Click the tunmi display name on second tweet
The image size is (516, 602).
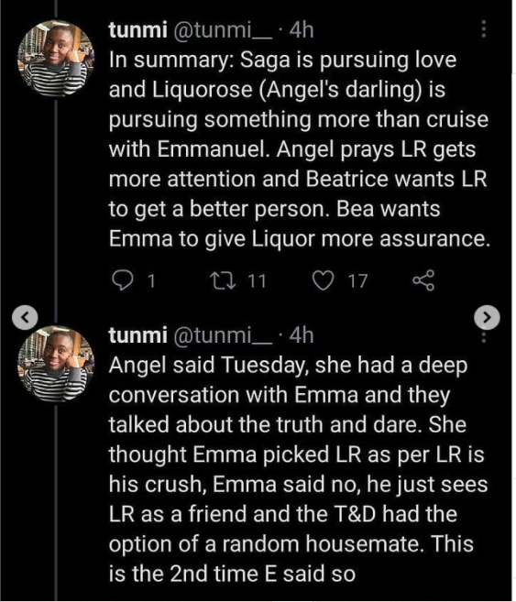(x=137, y=335)
